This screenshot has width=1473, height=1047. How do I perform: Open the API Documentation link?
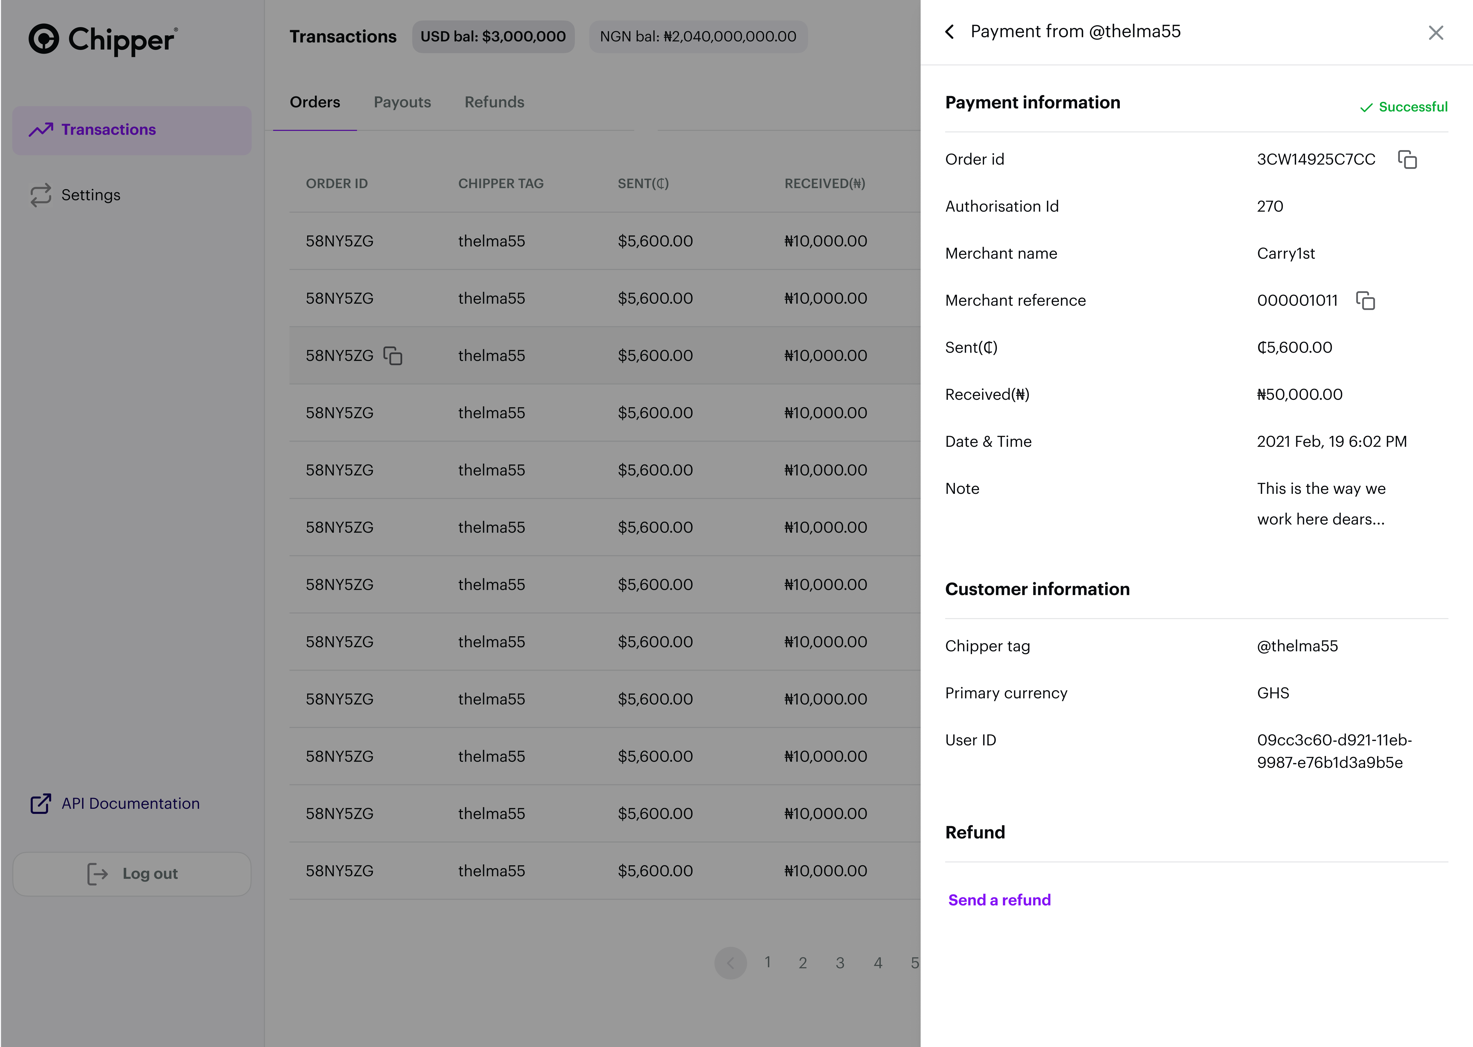(x=130, y=804)
